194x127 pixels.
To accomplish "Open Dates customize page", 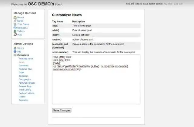I will click(x=22, y=72).
